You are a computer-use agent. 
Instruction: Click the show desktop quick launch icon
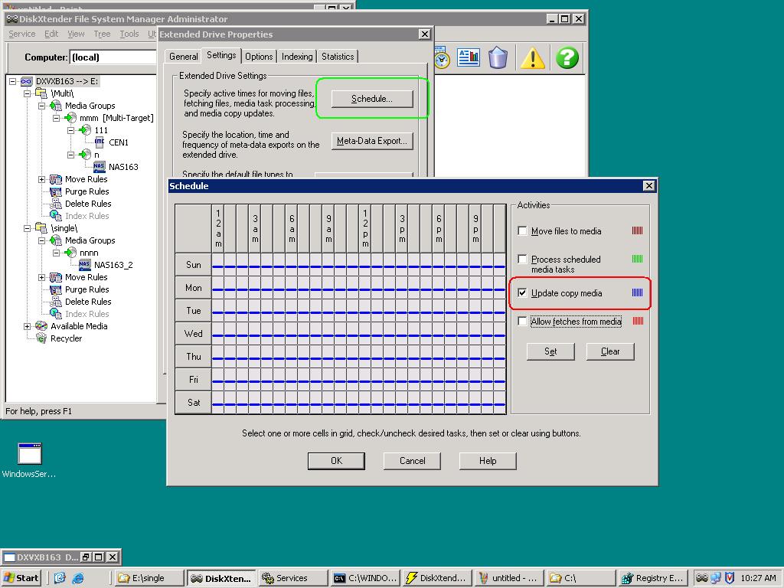click(60, 578)
